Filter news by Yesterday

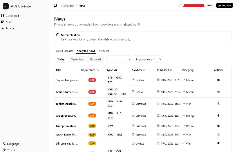tap(77, 59)
